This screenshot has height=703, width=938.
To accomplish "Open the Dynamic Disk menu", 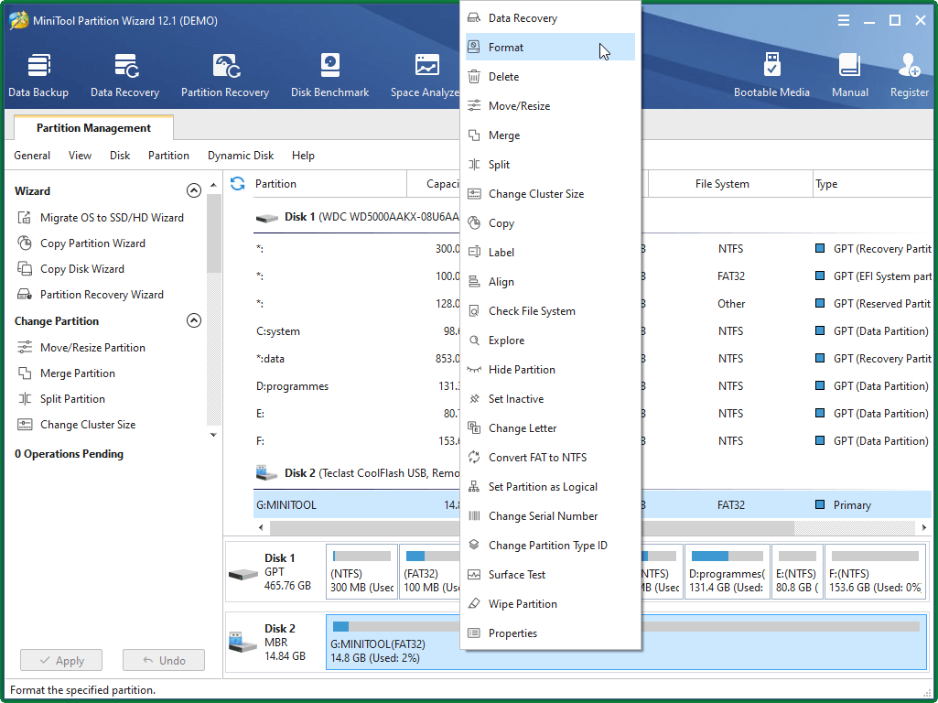I will [241, 156].
